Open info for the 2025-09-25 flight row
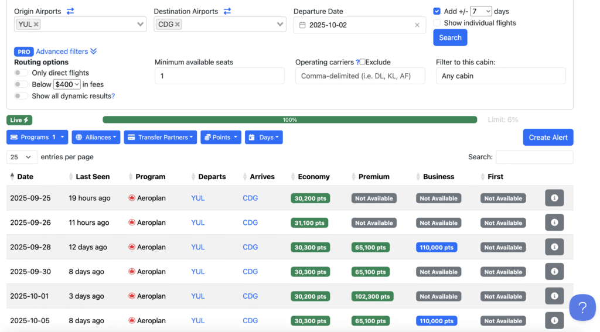This screenshot has width=600, height=332. pos(554,198)
